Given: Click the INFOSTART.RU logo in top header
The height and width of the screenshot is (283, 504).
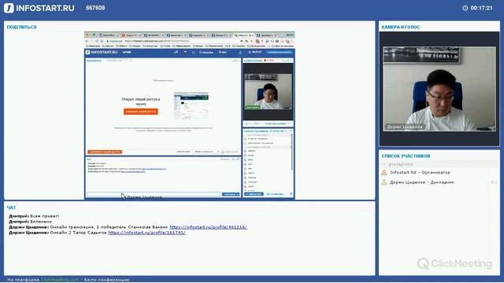Looking at the screenshot, I should pos(39,8).
